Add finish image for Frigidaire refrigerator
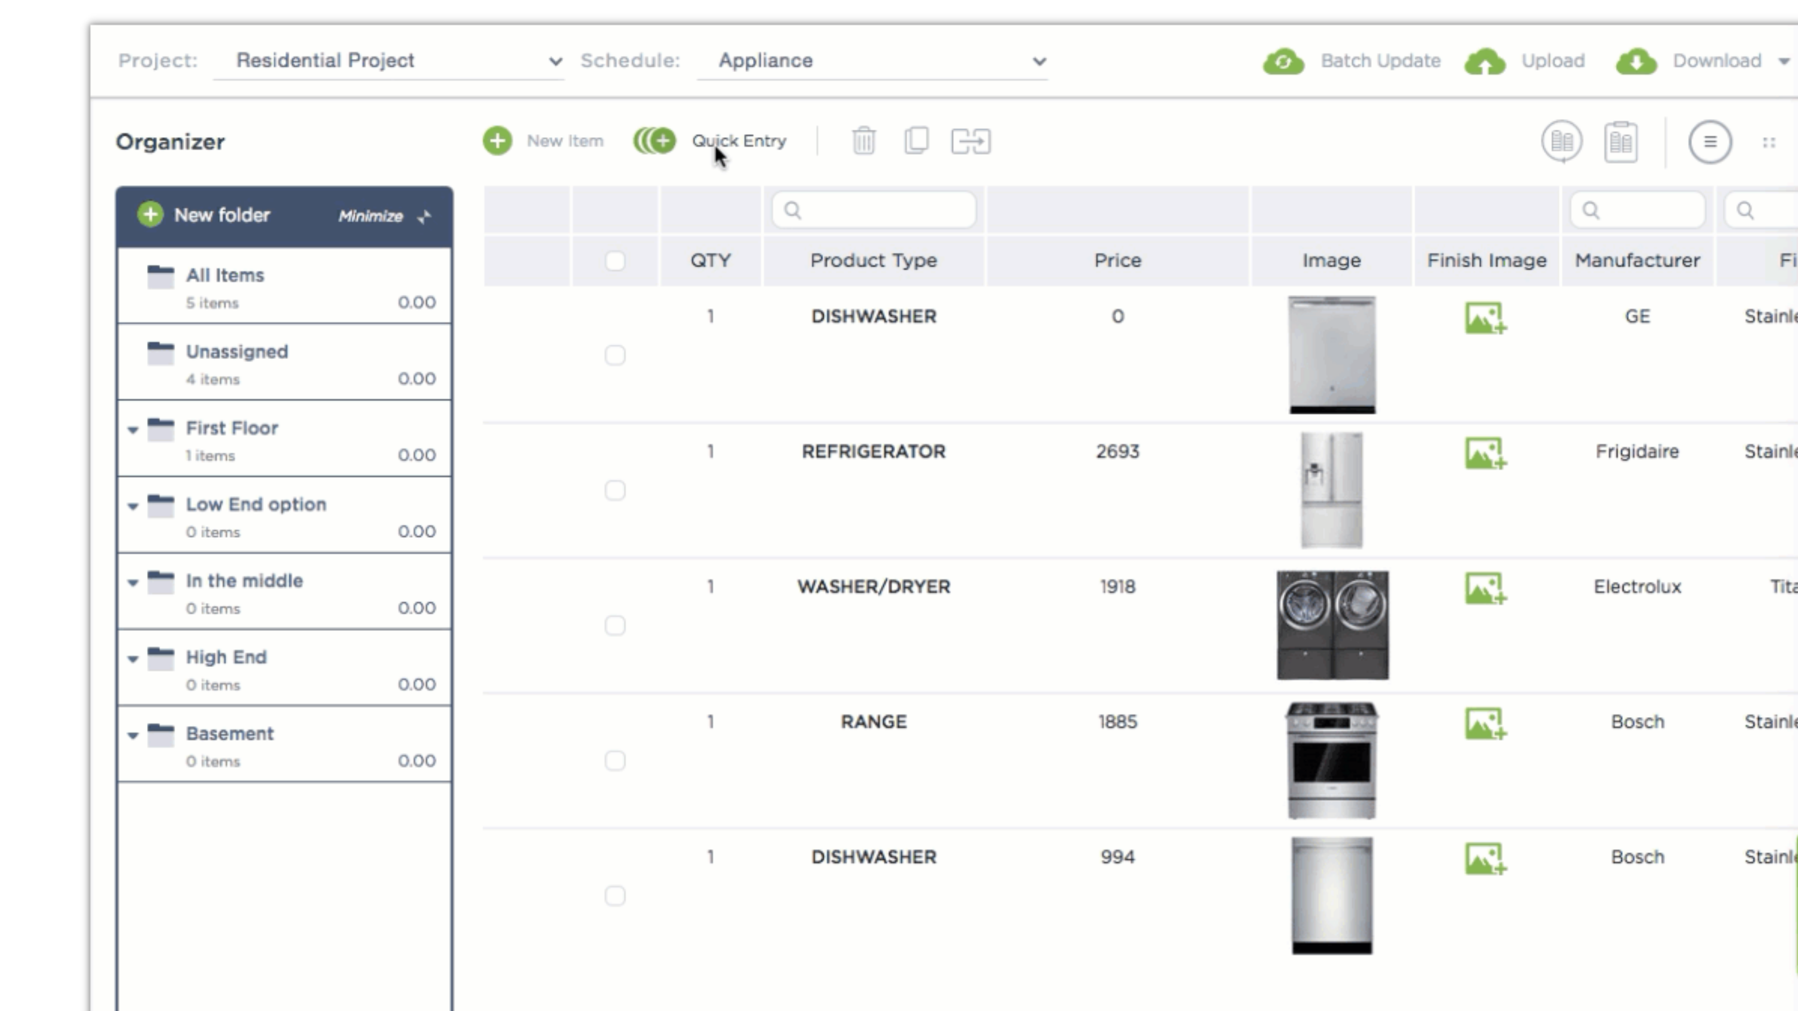The height and width of the screenshot is (1011, 1798). 1485,454
